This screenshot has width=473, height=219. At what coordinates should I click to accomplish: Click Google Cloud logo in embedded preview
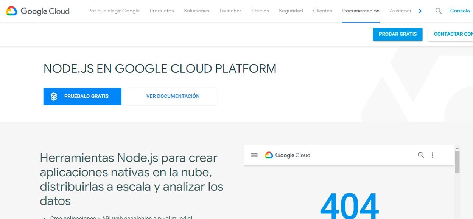[288, 155]
